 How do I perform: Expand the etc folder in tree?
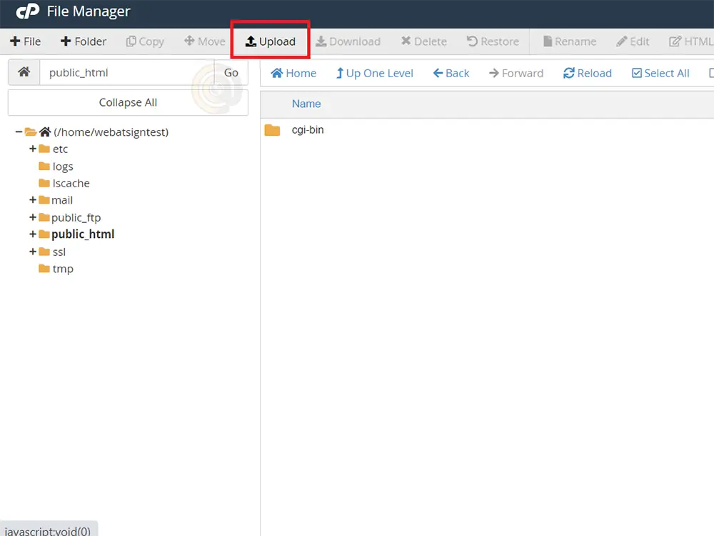coord(33,149)
